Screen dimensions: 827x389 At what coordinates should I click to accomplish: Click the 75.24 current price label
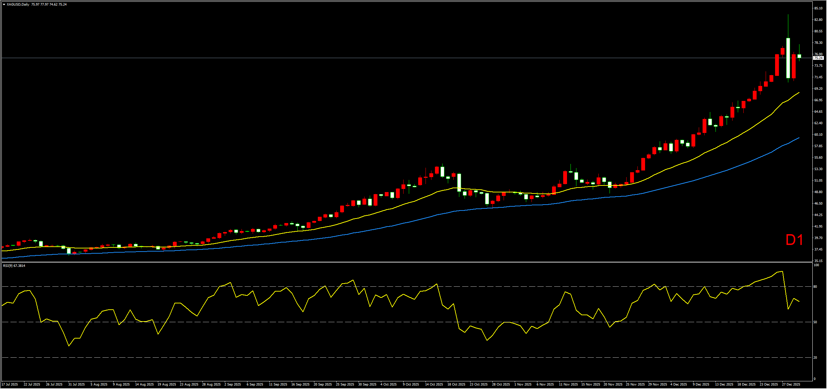pos(818,58)
